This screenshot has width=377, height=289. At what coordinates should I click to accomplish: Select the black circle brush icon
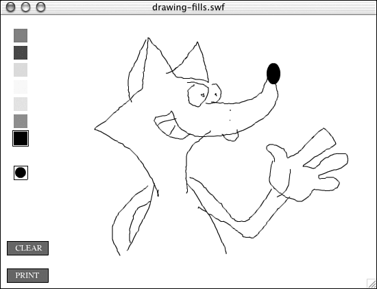coord(21,173)
